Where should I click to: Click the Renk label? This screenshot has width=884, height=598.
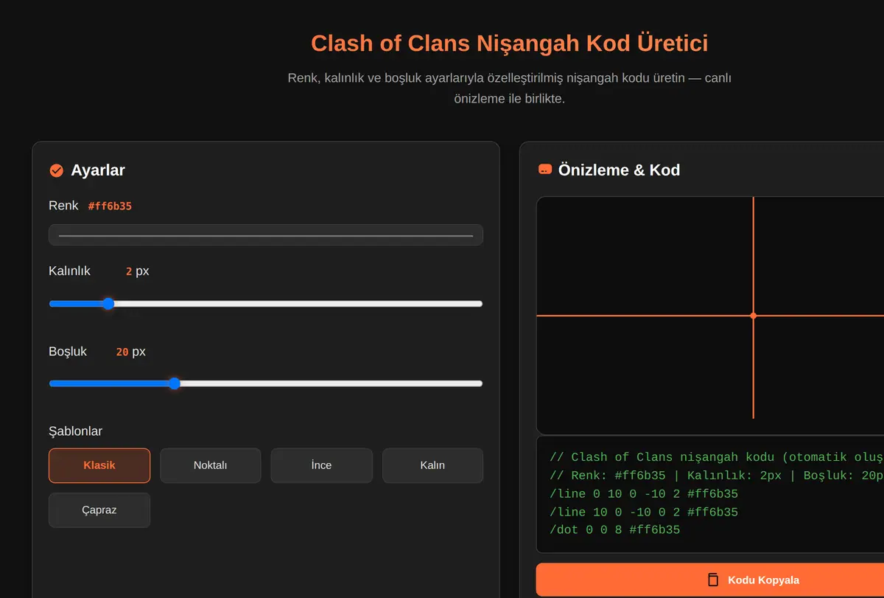[x=63, y=206]
